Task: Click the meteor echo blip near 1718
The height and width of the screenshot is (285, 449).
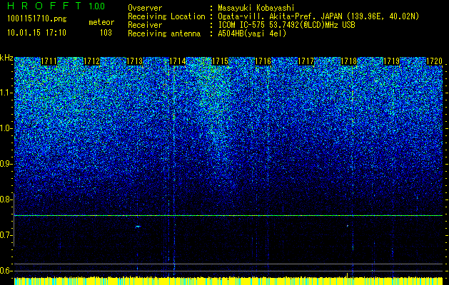Action: pyautogui.click(x=348, y=226)
